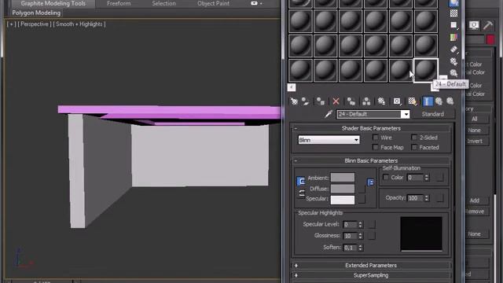
Task: Expand SuperSampling rollout
Action: (x=371, y=275)
